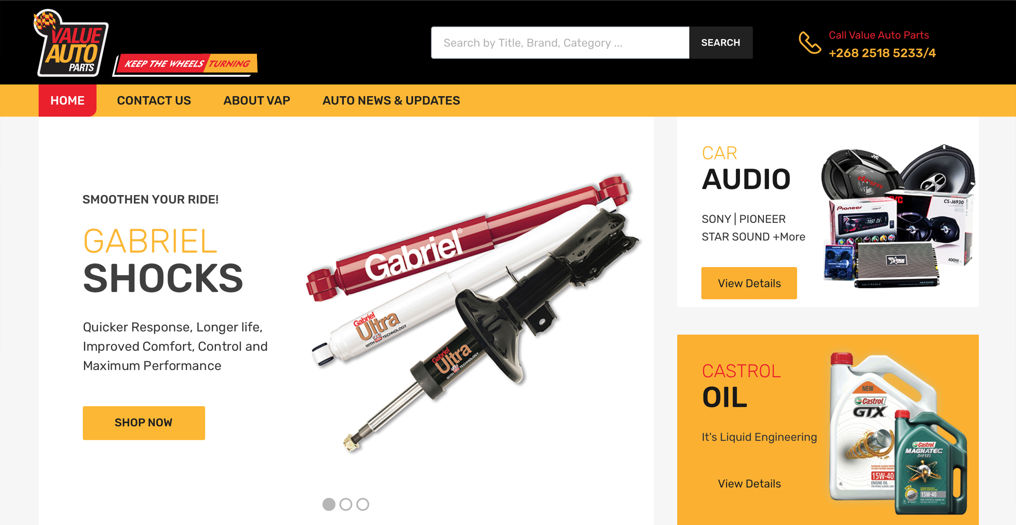Select the third carousel slide dot
1016x525 pixels.
point(363,504)
